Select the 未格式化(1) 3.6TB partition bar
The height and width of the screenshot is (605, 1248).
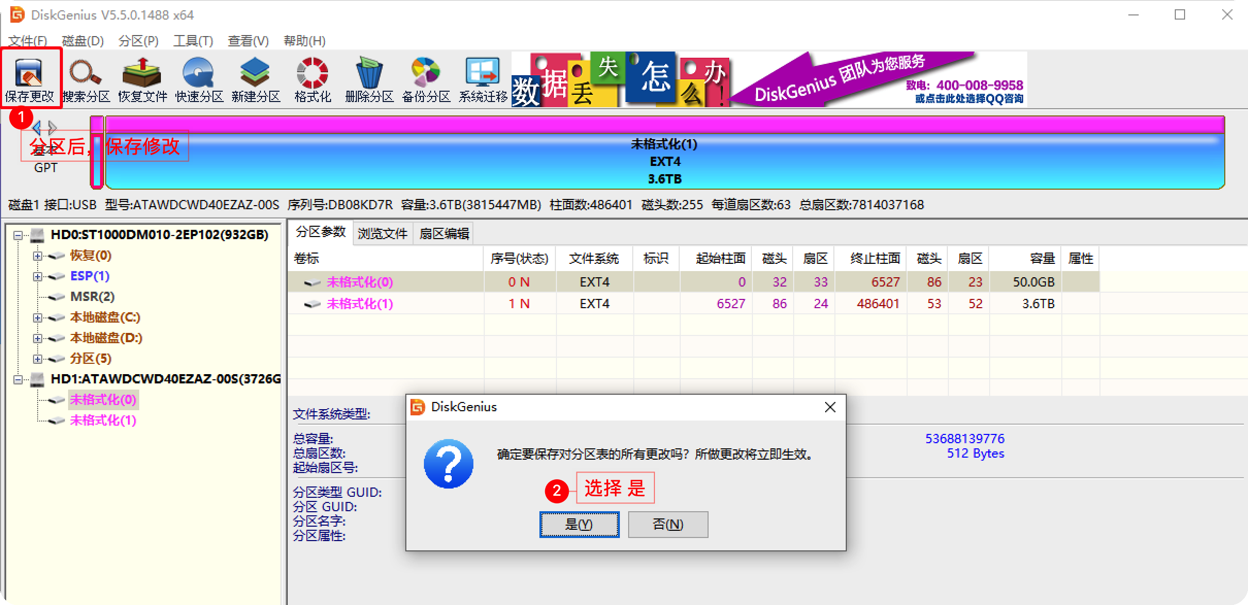[665, 153]
